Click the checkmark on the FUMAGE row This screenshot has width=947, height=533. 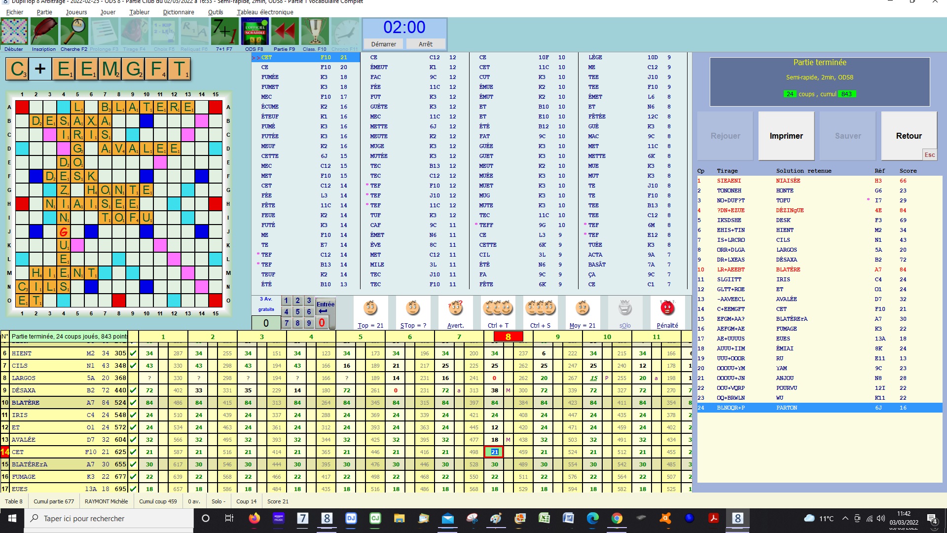(x=133, y=477)
